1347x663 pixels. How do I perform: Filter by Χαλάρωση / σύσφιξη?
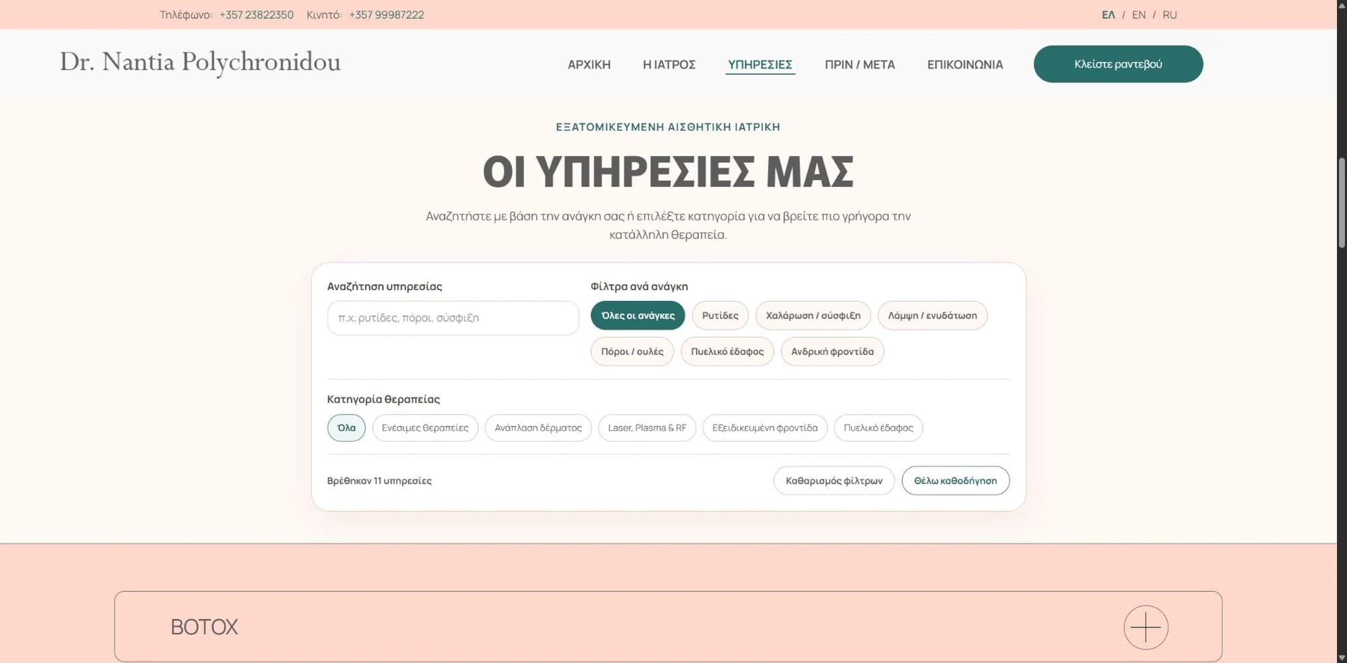click(813, 315)
